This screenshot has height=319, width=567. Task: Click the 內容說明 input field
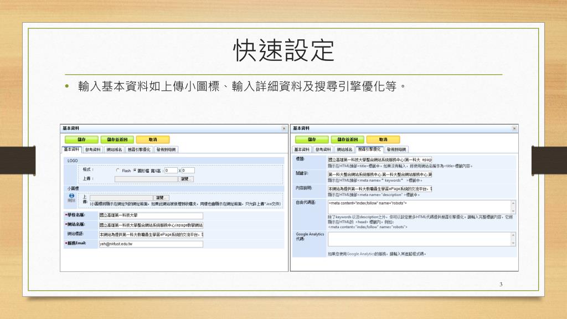[380, 189]
